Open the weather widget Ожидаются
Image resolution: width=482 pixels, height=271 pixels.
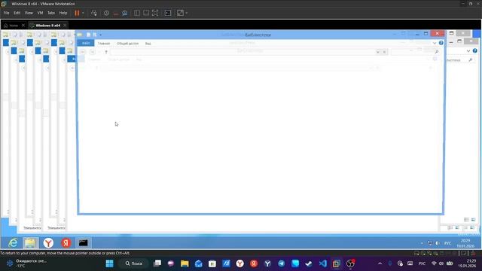[x=27, y=263]
